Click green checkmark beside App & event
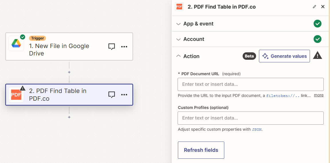The width and height of the screenshot is (330, 163). 317,24
